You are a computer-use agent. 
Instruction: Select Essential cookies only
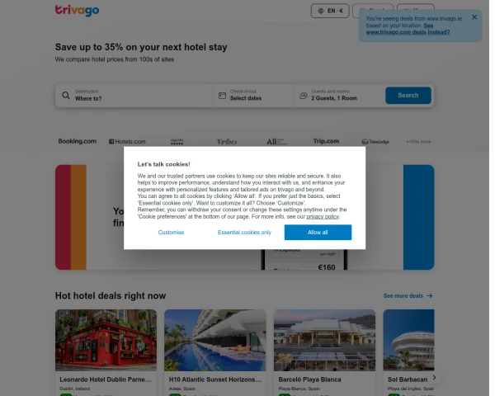tap(244, 233)
